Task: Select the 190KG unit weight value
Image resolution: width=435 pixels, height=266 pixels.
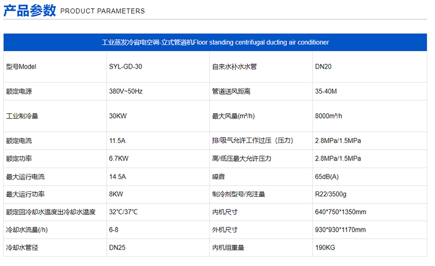Action: [x=325, y=248]
